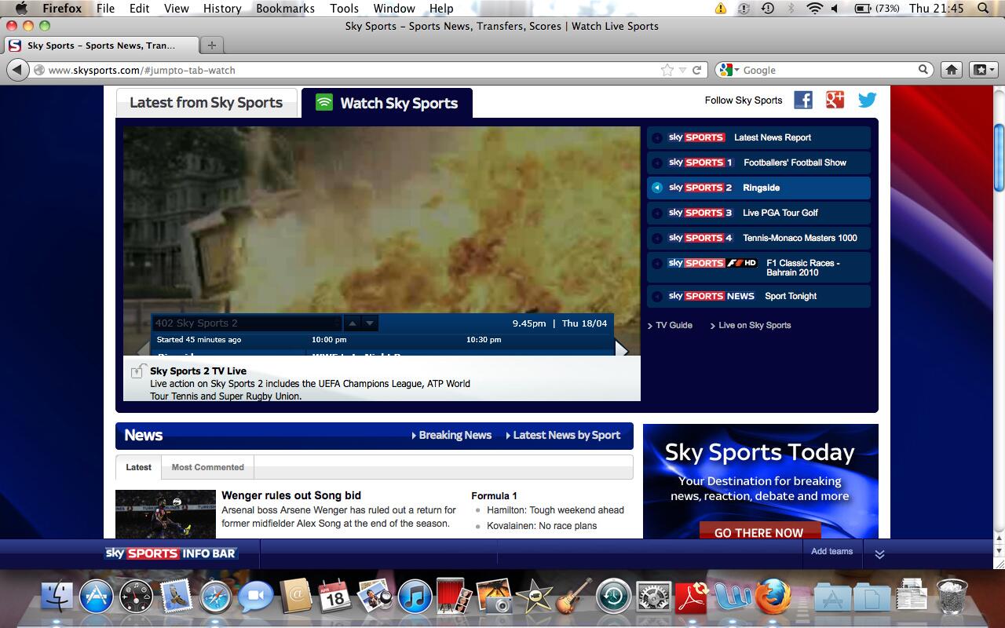Viewport: 1005px width, 628px height.
Task: Click the page vertical scrollbar thumb
Action: pos(999,157)
